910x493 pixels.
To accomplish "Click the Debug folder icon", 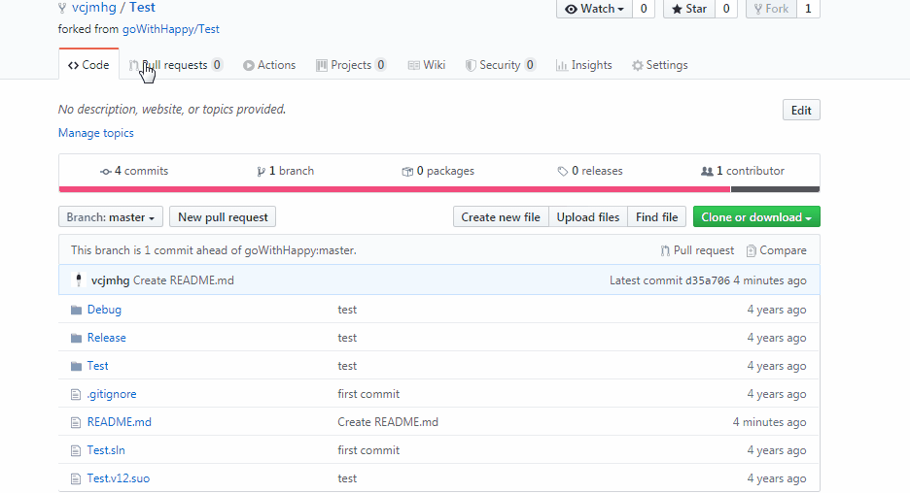I will 76,310.
